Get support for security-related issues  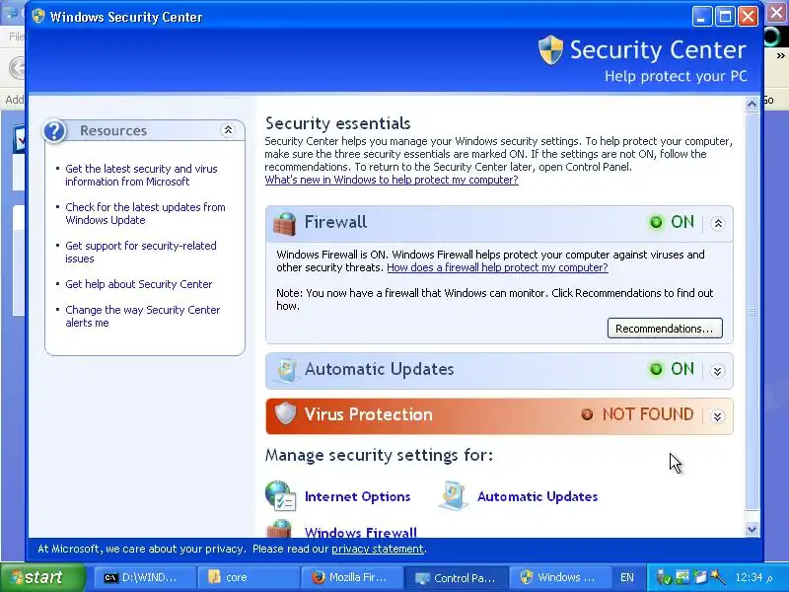point(141,252)
